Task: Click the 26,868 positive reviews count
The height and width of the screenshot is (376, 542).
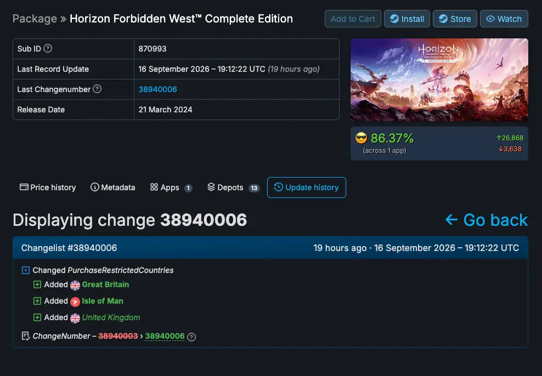Action: 510,138
